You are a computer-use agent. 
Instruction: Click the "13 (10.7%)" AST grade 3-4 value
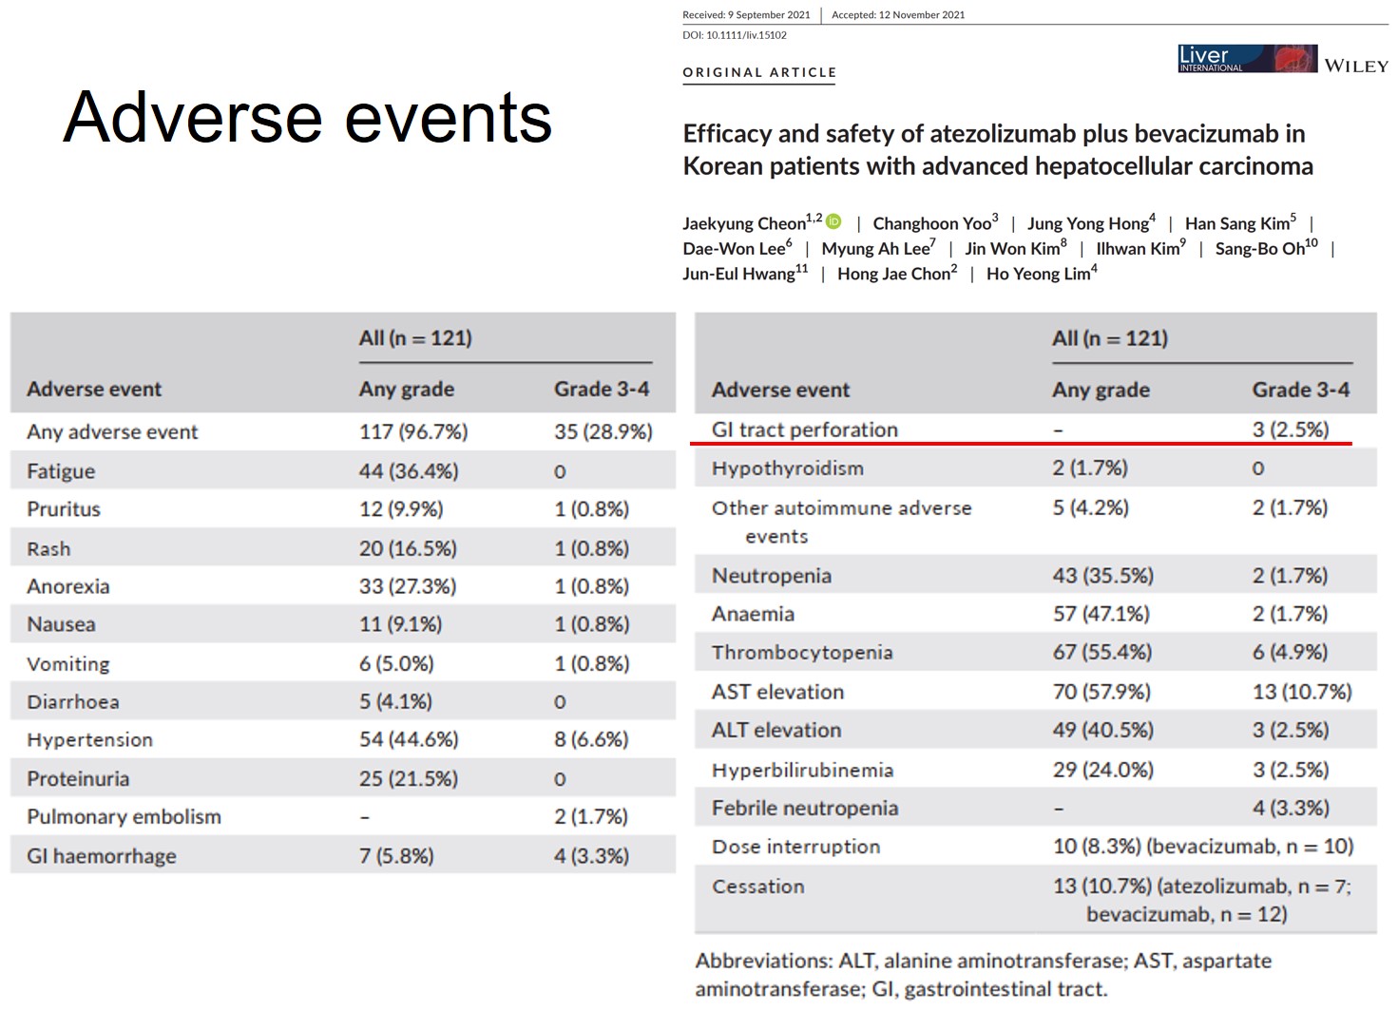pyautogui.click(x=1302, y=692)
